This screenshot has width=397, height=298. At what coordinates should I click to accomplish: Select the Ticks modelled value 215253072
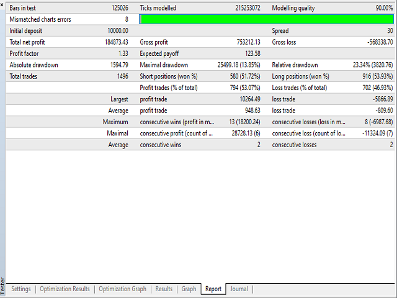click(x=239, y=8)
